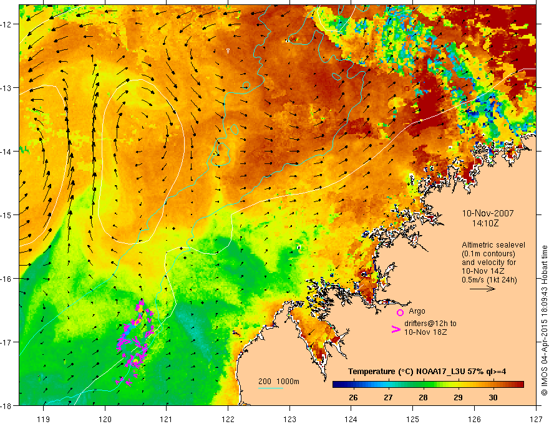This screenshot has height=424, width=549.
Task: Click the "and velocity for" text
Action: coord(488,263)
